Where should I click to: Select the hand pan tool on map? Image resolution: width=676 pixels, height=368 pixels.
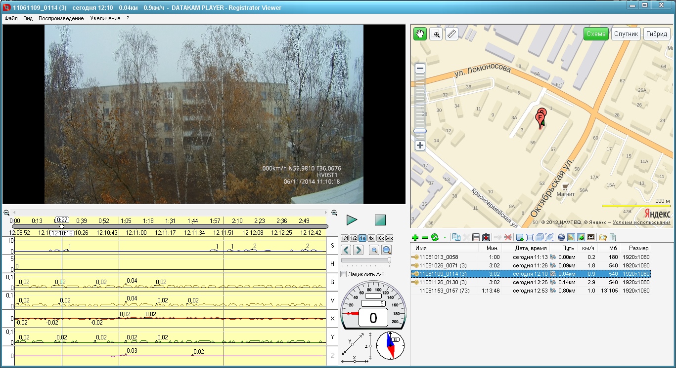[x=420, y=34]
